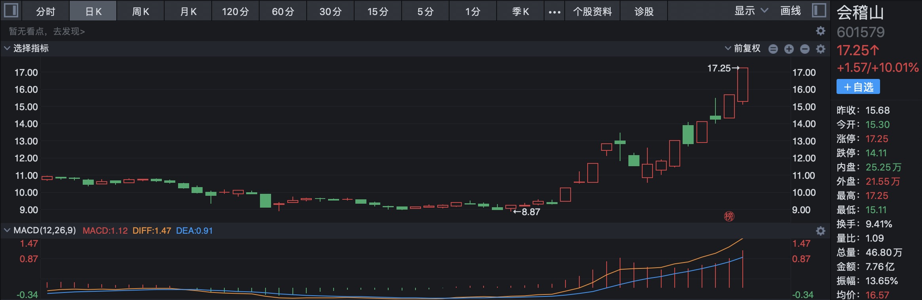Click the minus zoom-out chart icon
The height and width of the screenshot is (300, 922).
click(x=805, y=49)
